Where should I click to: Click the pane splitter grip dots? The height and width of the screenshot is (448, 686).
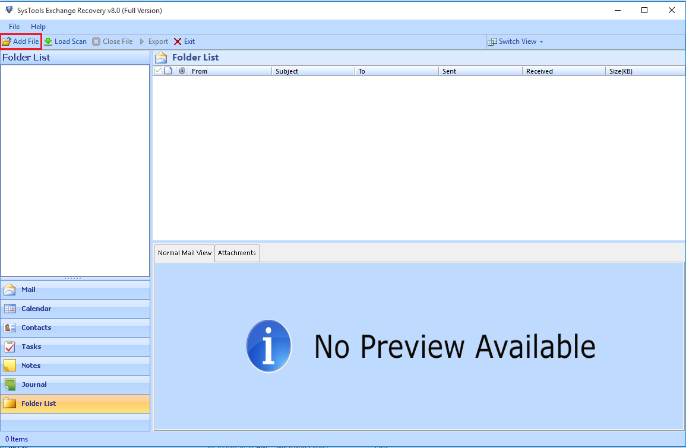click(73, 278)
